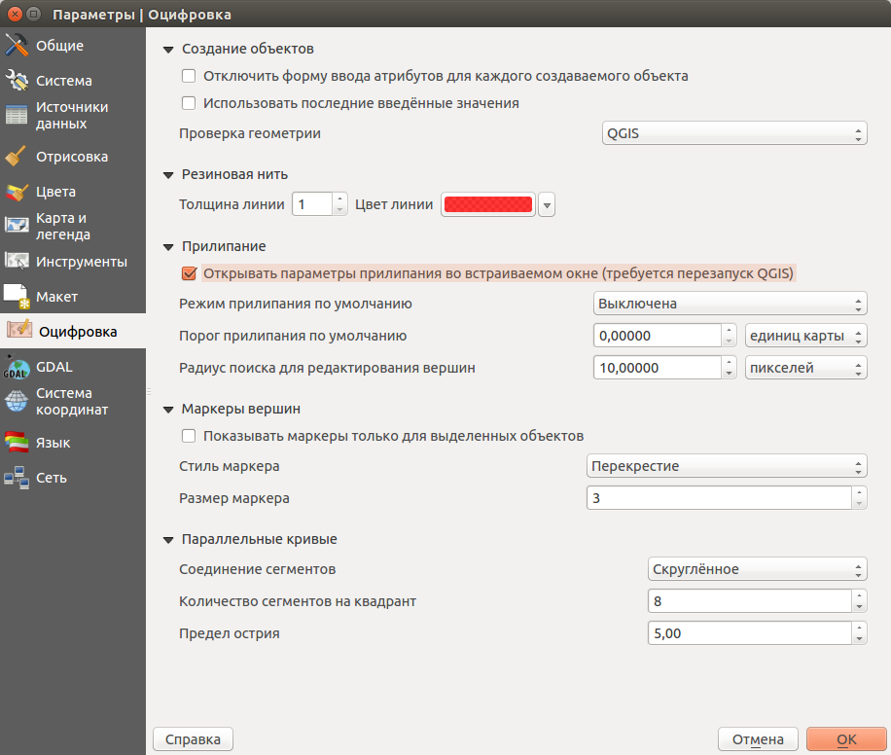
Task: Click the Система координат globe icon
Action: pyautogui.click(x=17, y=401)
